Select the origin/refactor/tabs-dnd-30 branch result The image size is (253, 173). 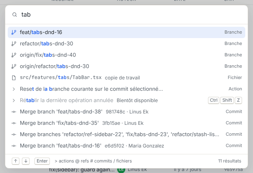pyautogui.click(x=126, y=66)
